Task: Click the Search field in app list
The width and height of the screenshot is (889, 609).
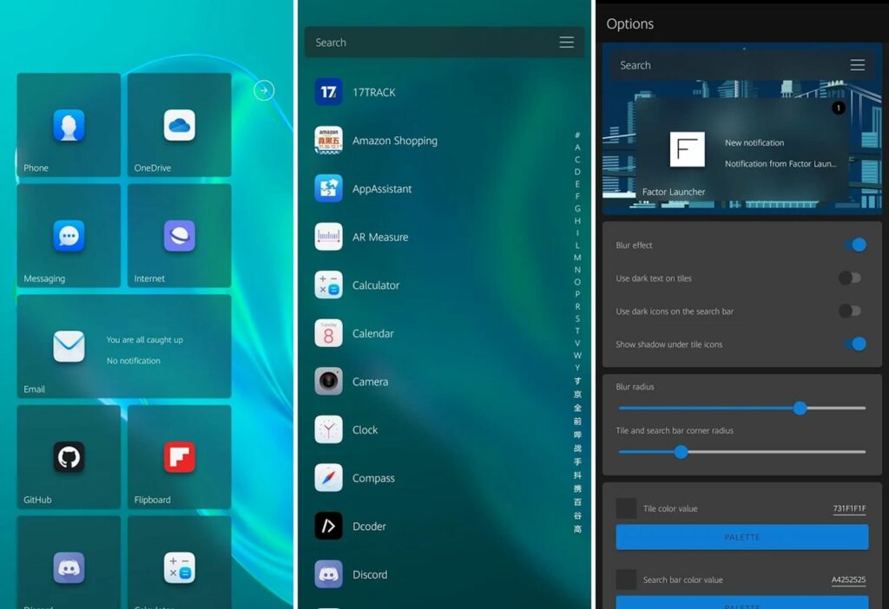Action: click(x=425, y=43)
